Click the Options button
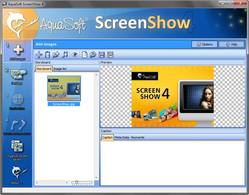249x195 pixels. pos(205,44)
